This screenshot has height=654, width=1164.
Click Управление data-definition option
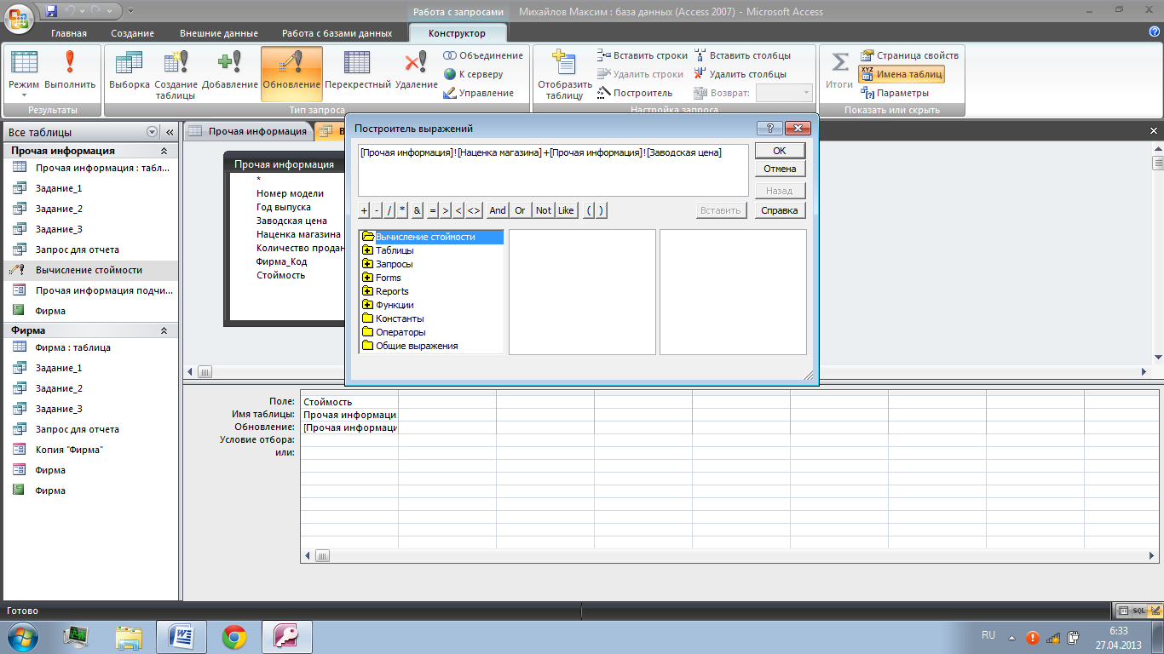pyautogui.click(x=478, y=93)
